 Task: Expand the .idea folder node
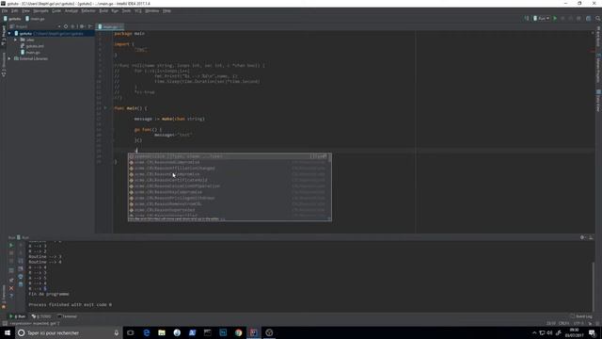pos(15,40)
